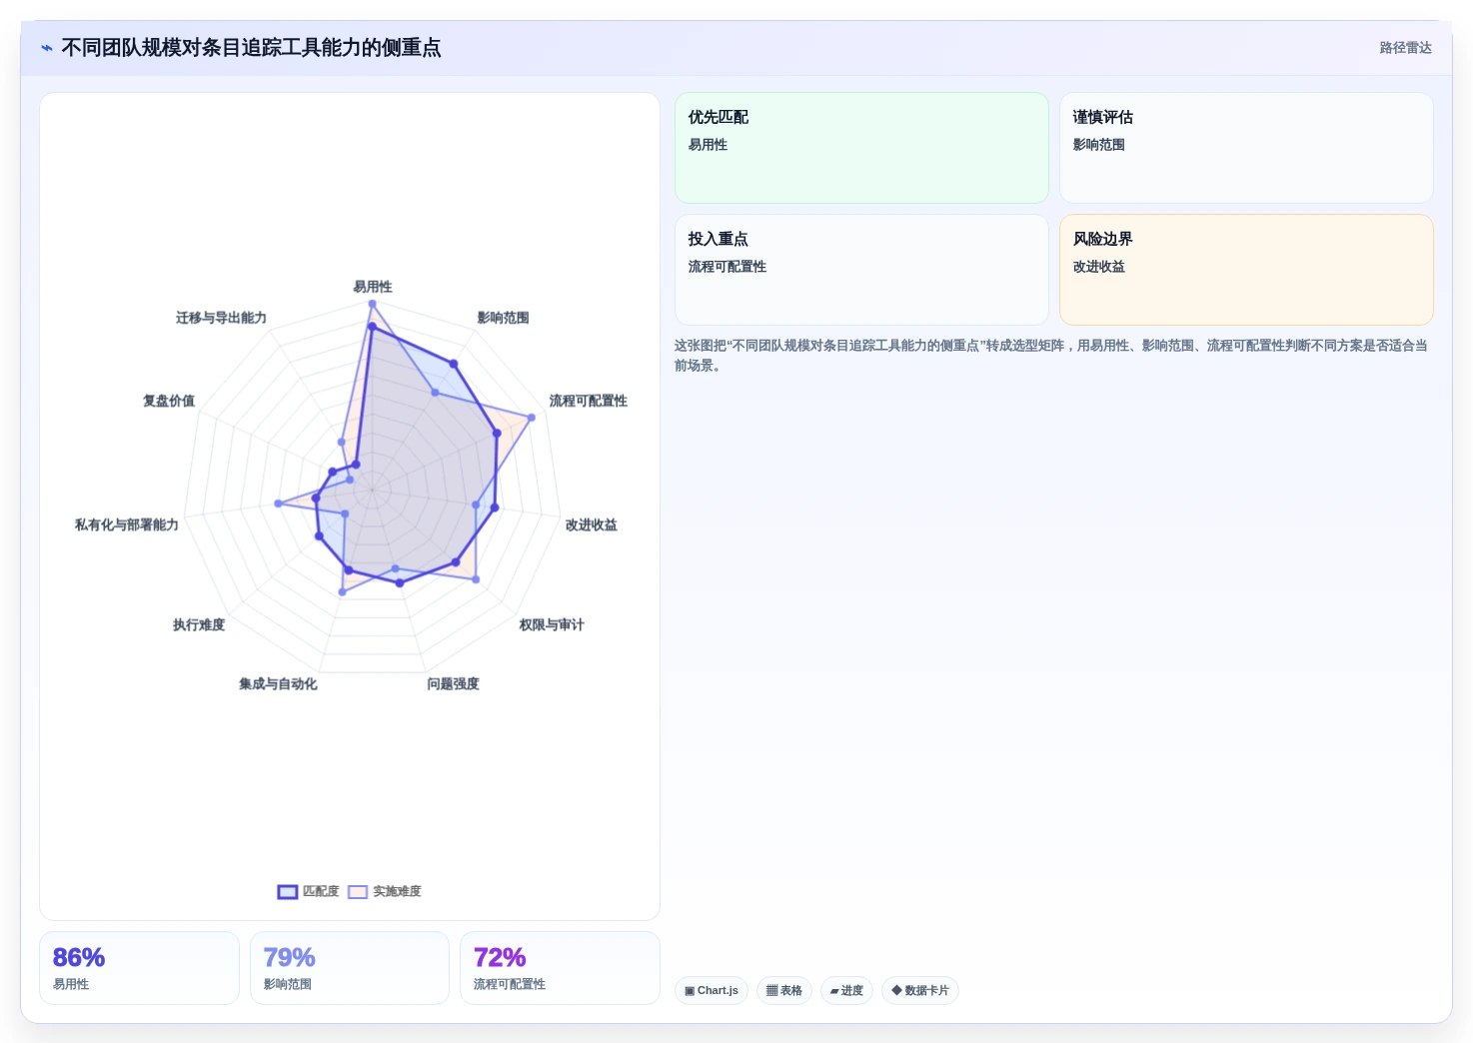This screenshot has height=1043, width=1473.
Task: Open the 优先匹配 card
Action: tap(861, 148)
